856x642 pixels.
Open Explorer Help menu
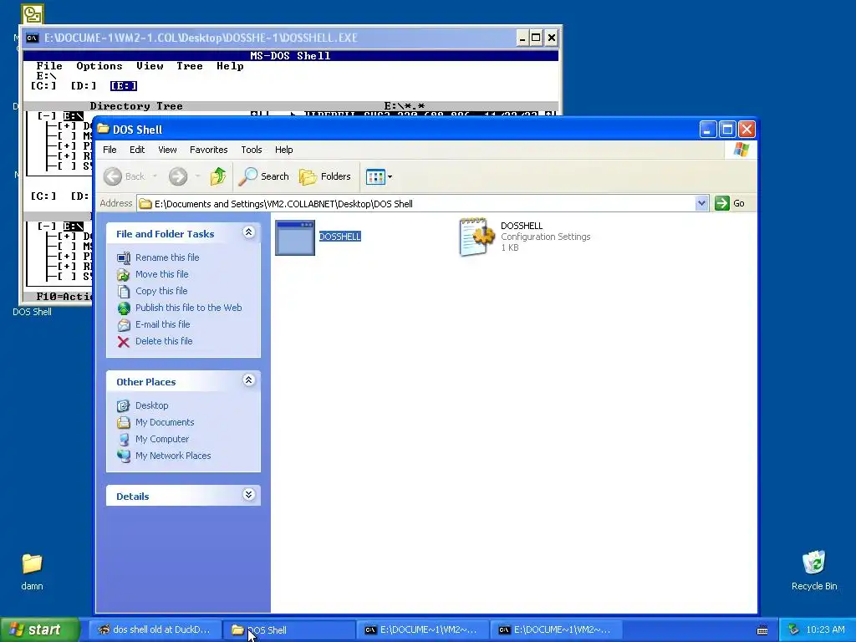coord(284,150)
